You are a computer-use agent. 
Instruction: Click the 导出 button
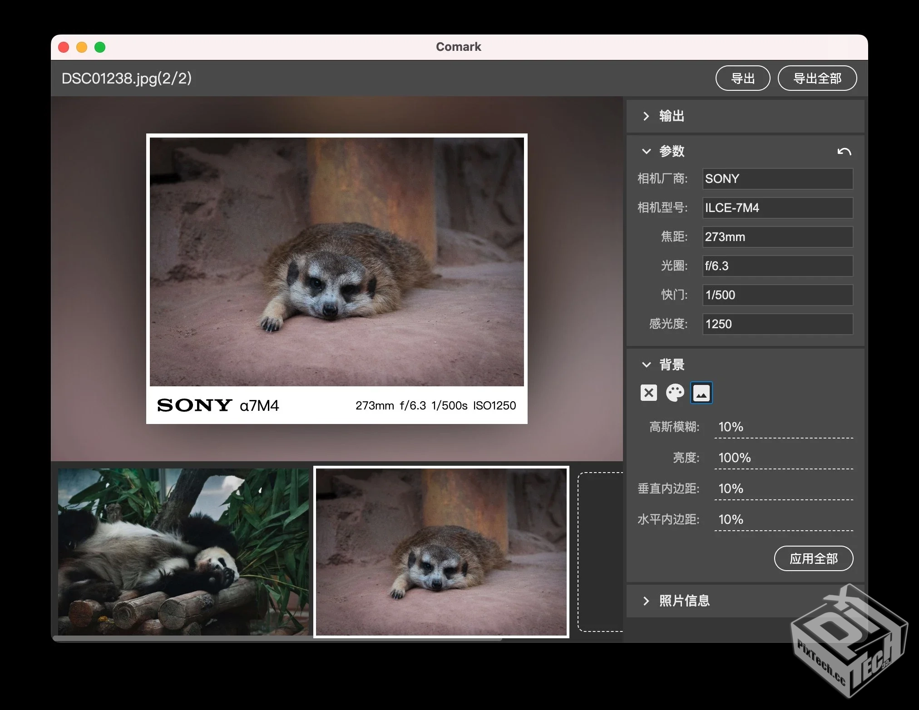coord(742,78)
